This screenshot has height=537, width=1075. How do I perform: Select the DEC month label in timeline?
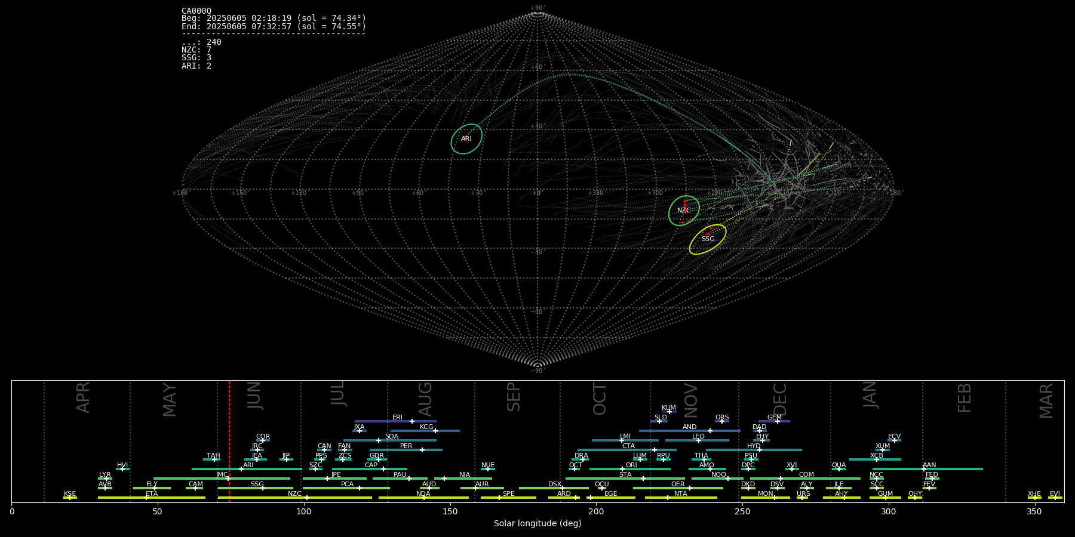coord(780,399)
